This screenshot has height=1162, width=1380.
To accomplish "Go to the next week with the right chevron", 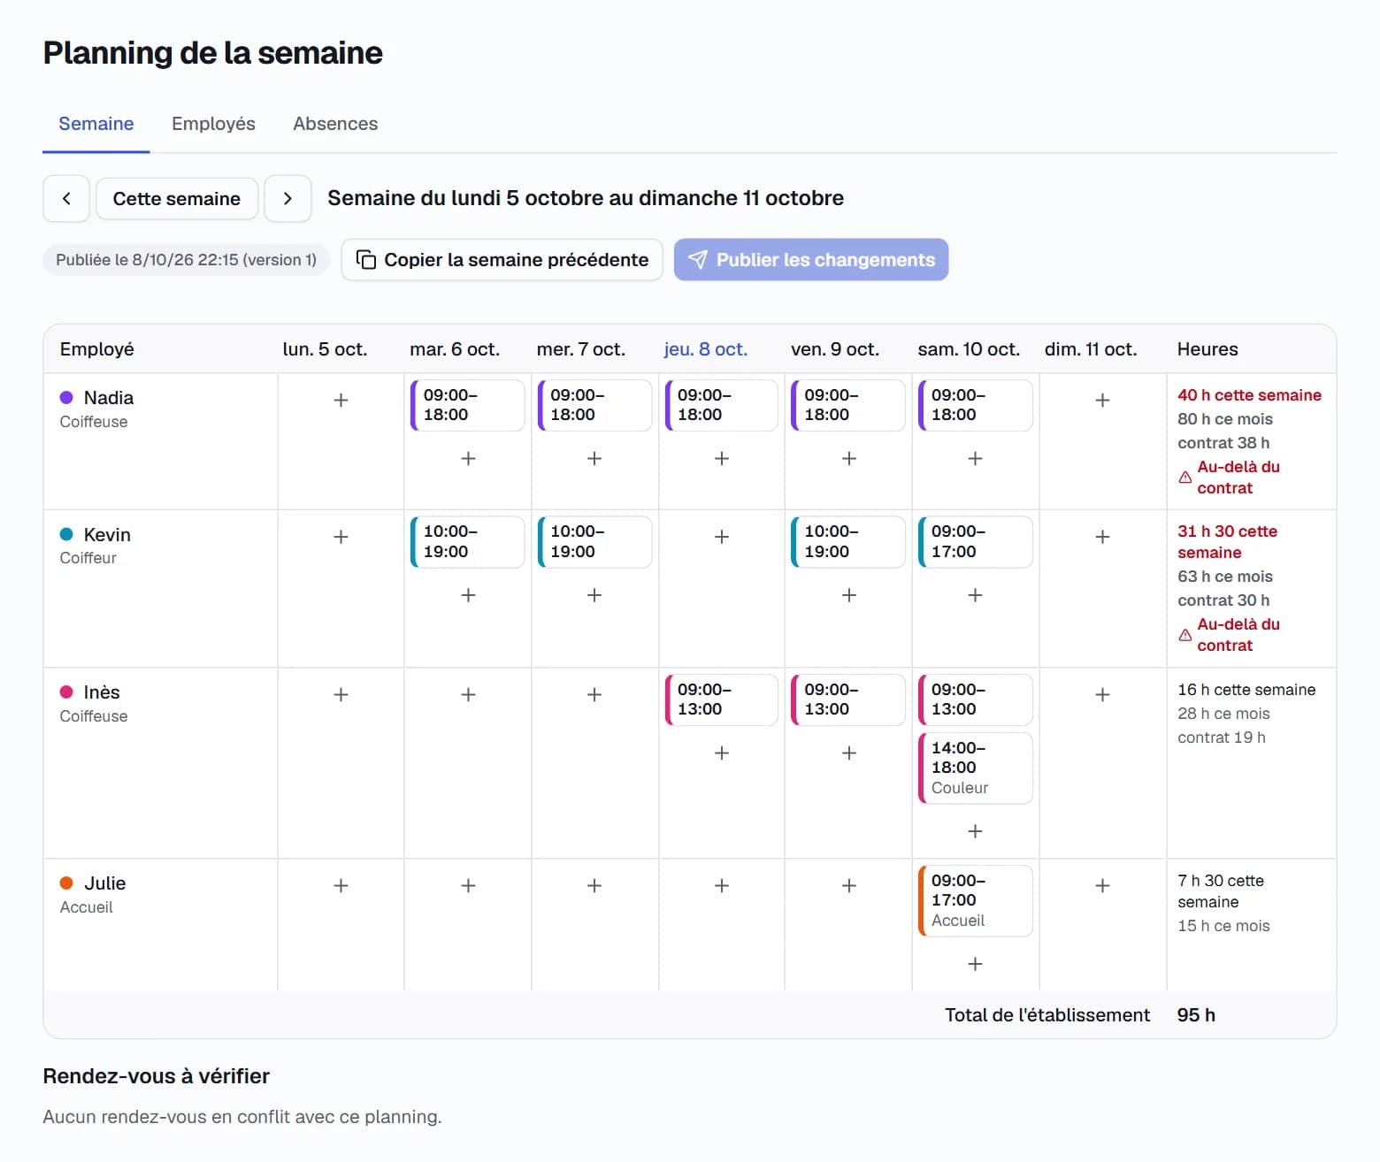I will (287, 198).
